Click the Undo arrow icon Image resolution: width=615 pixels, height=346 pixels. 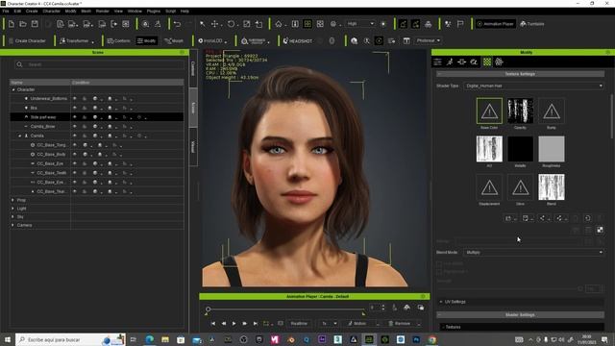point(177,24)
